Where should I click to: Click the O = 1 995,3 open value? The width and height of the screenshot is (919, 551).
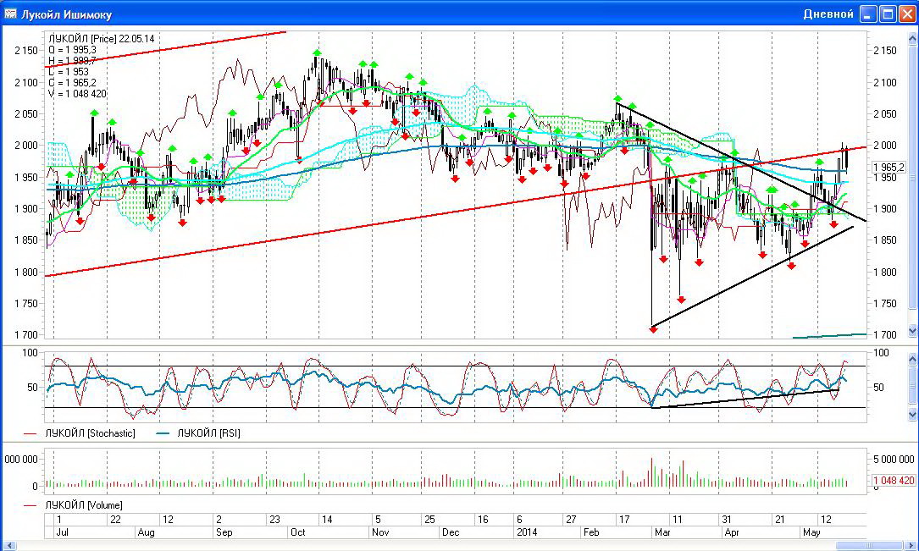(72, 50)
